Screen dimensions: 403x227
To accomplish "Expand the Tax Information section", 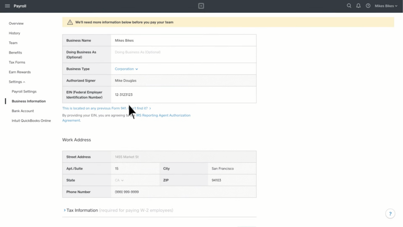I will 118,210.
